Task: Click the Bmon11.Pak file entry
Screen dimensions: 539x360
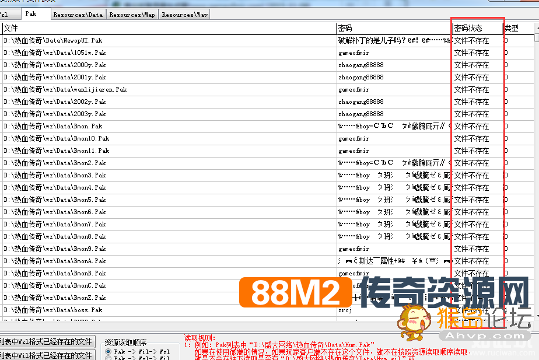Action: [57, 151]
